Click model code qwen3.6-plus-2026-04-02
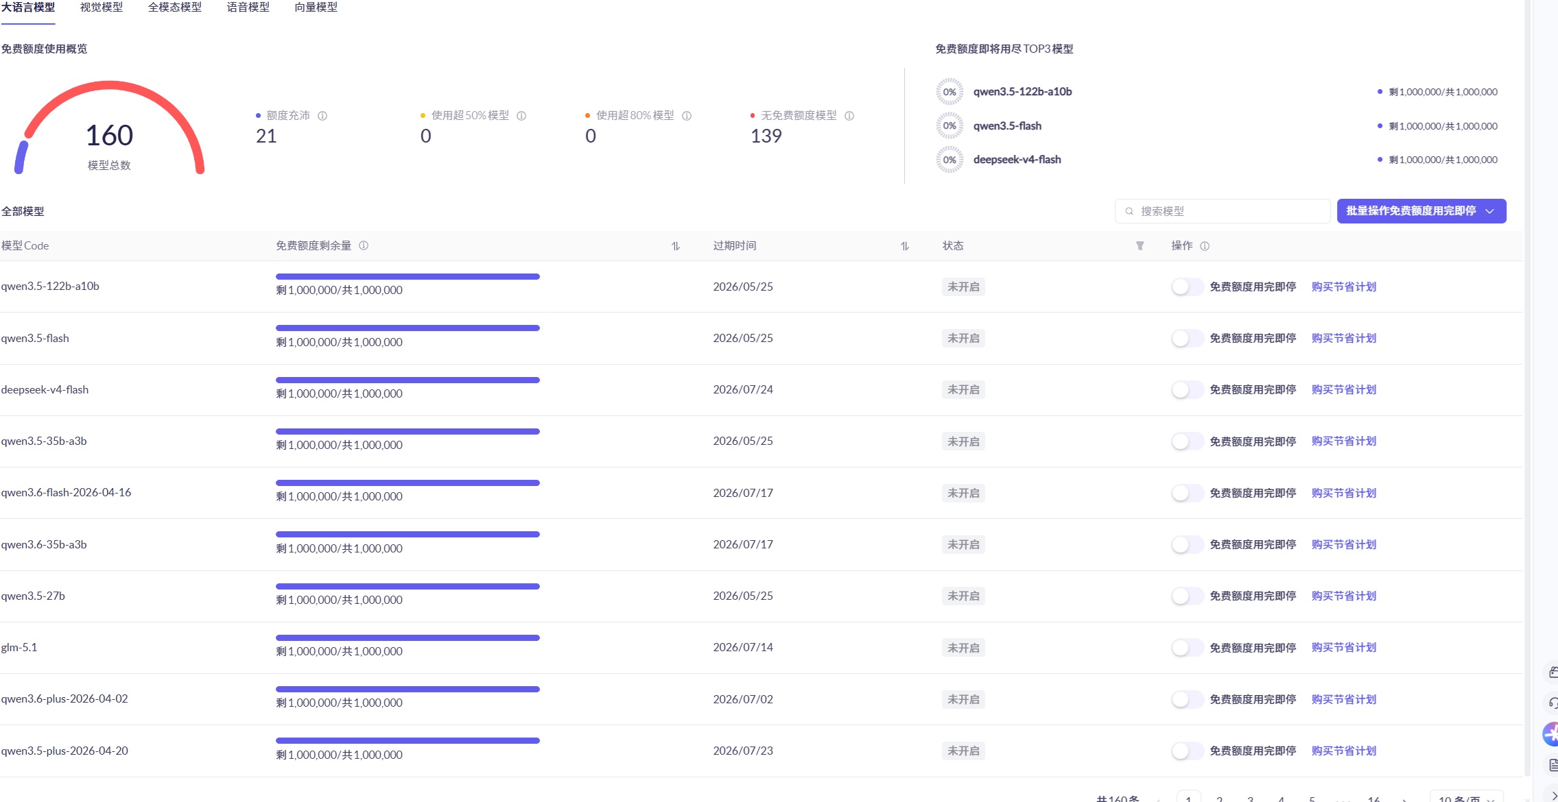 [64, 699]
